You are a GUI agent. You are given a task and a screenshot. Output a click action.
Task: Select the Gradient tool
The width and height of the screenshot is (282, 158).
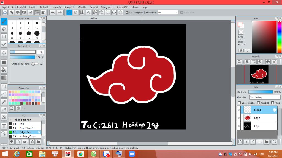point(4,78)
